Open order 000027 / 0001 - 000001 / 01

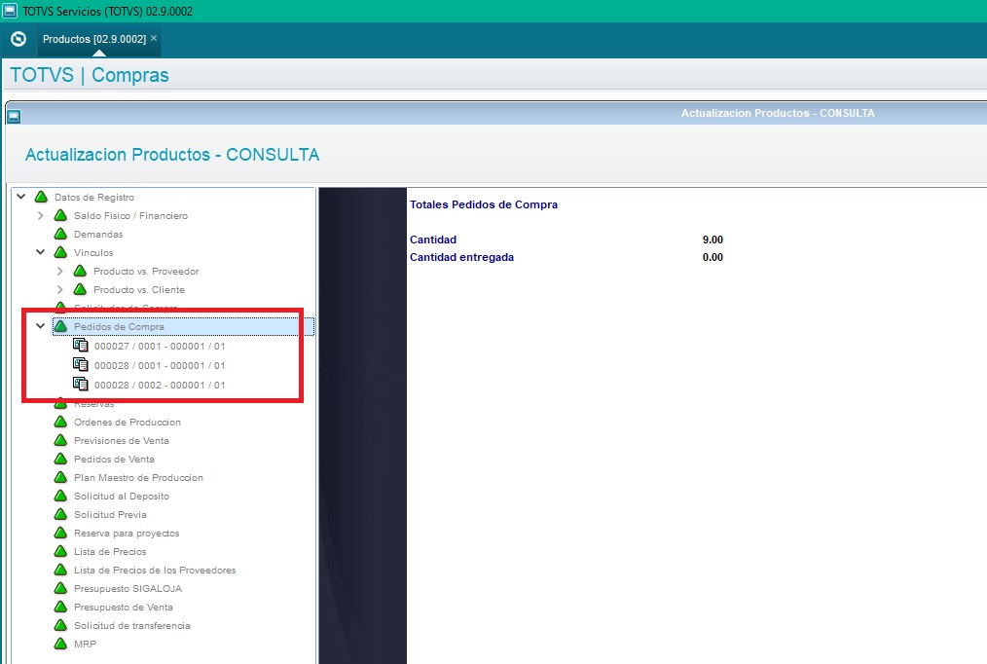(160, 347)
